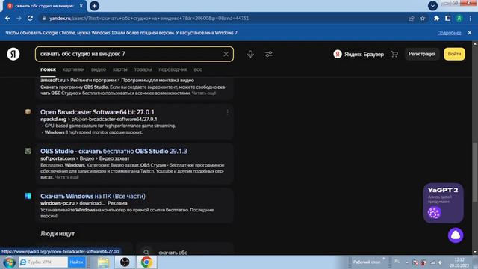The width and height of the screenshot is (478, 269).
Task: Switch to the карты tab
Action: (x=120, y=69)
